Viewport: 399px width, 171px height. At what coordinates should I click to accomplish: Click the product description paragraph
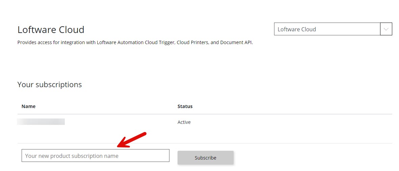(135, 43)
